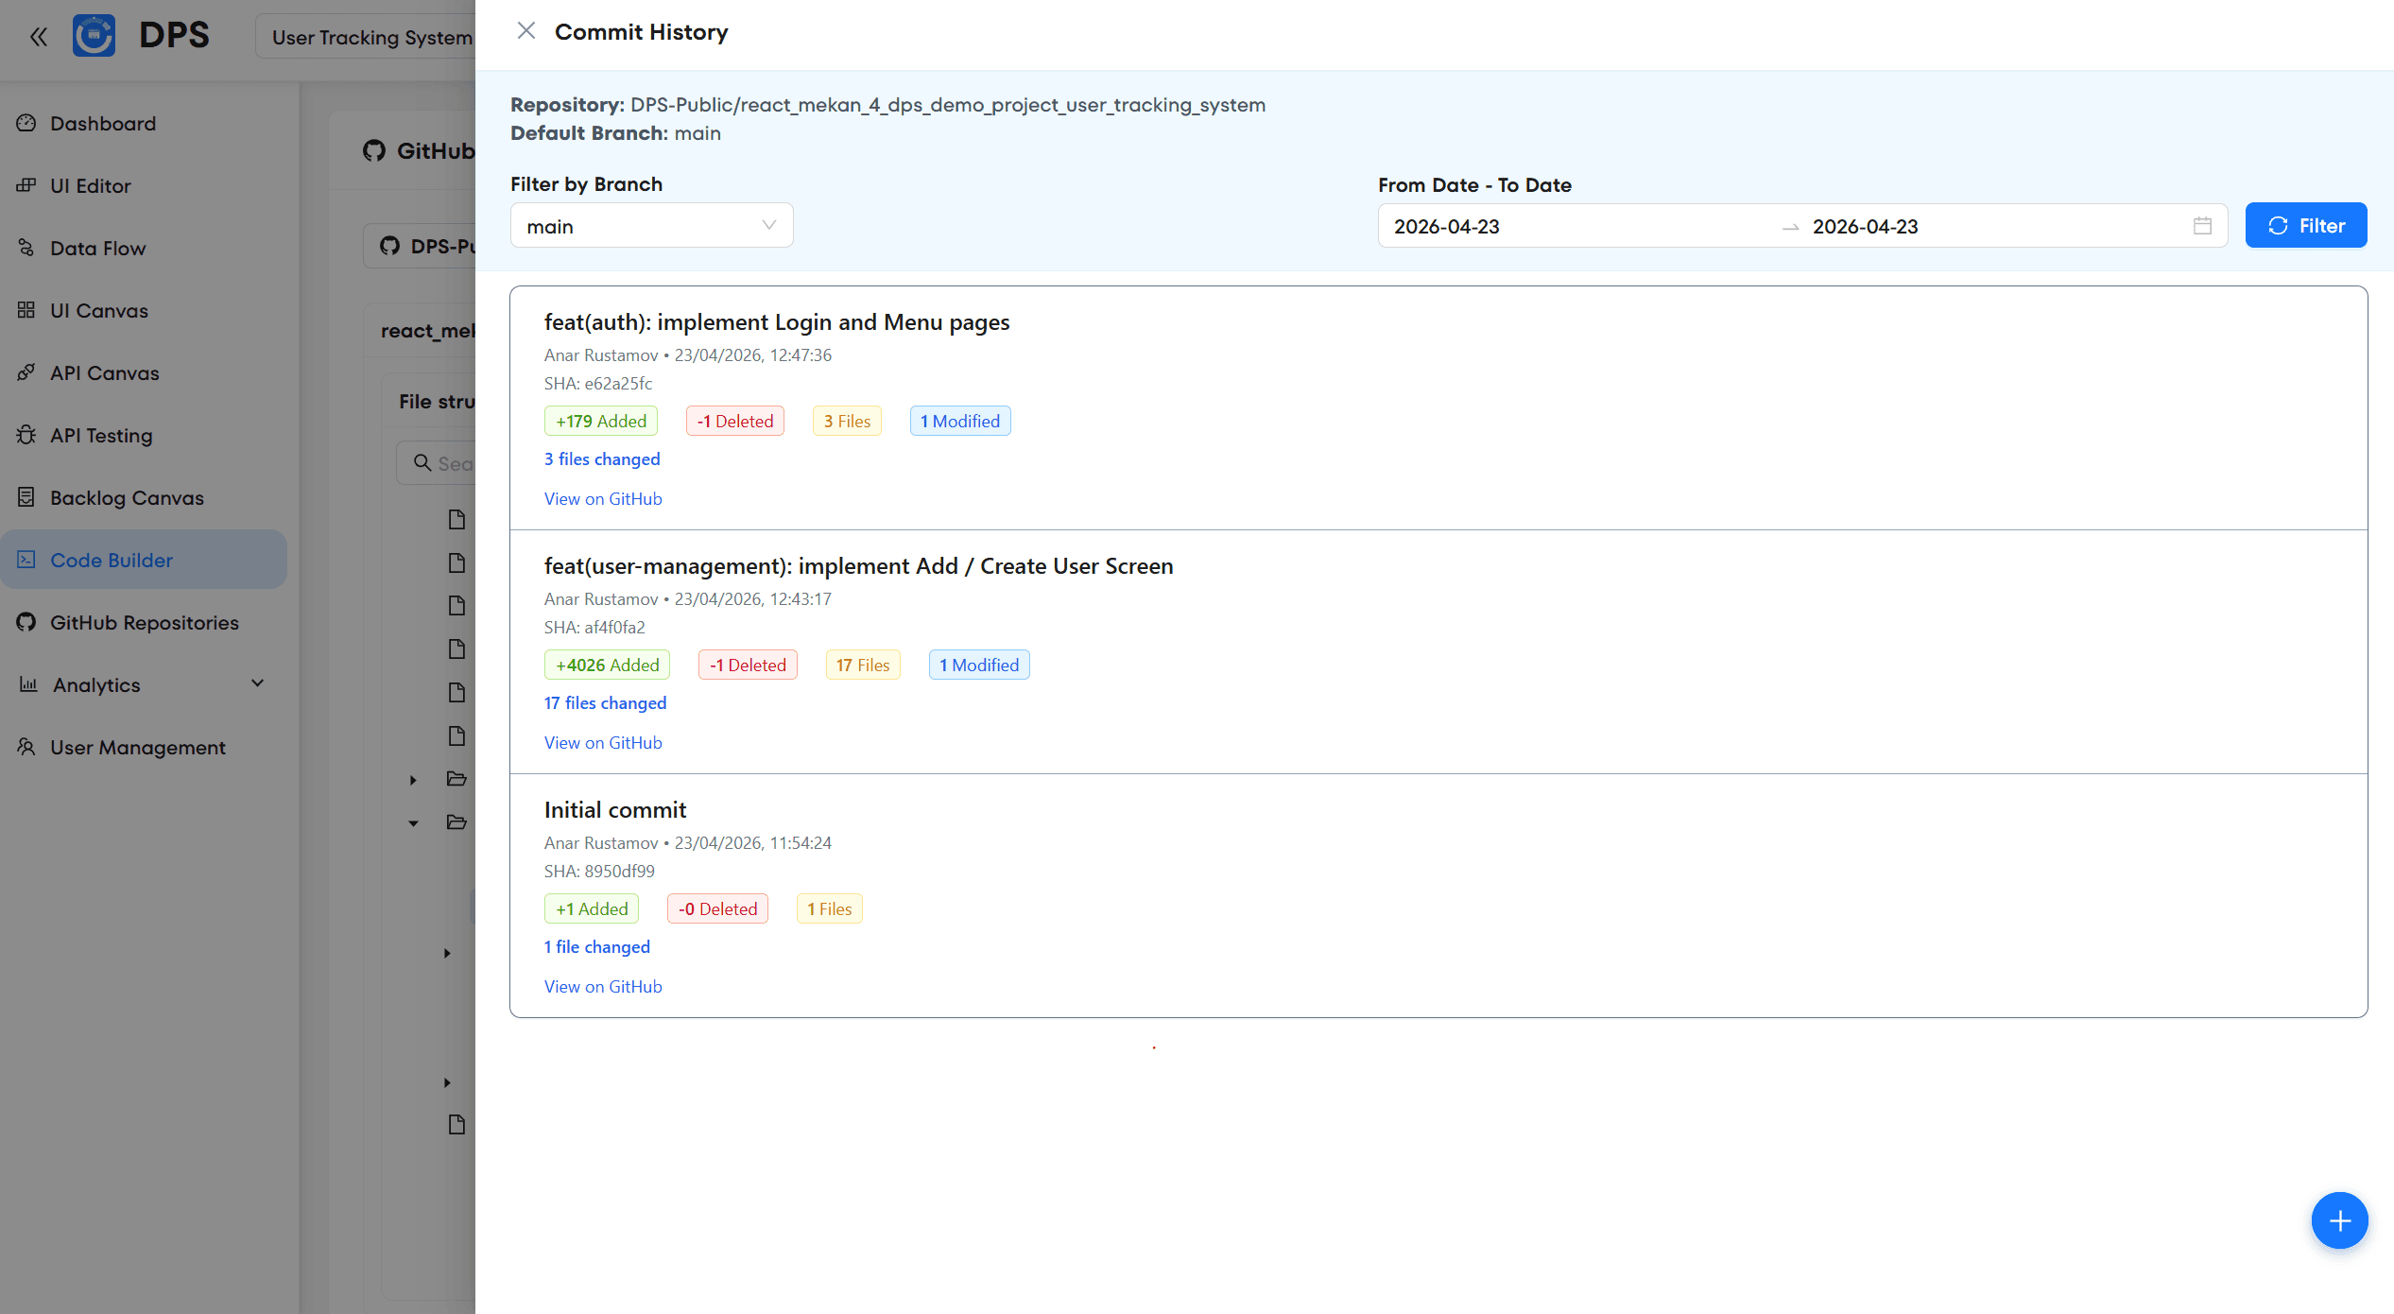Screen dimensions: 2394x1314
Task: Open Backlog Canvas in sidebar
Action: pyautogui.click(x=144, y=497)
